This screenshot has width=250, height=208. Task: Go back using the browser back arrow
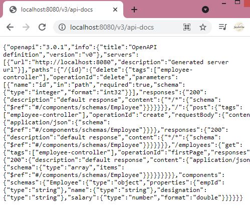10,27
